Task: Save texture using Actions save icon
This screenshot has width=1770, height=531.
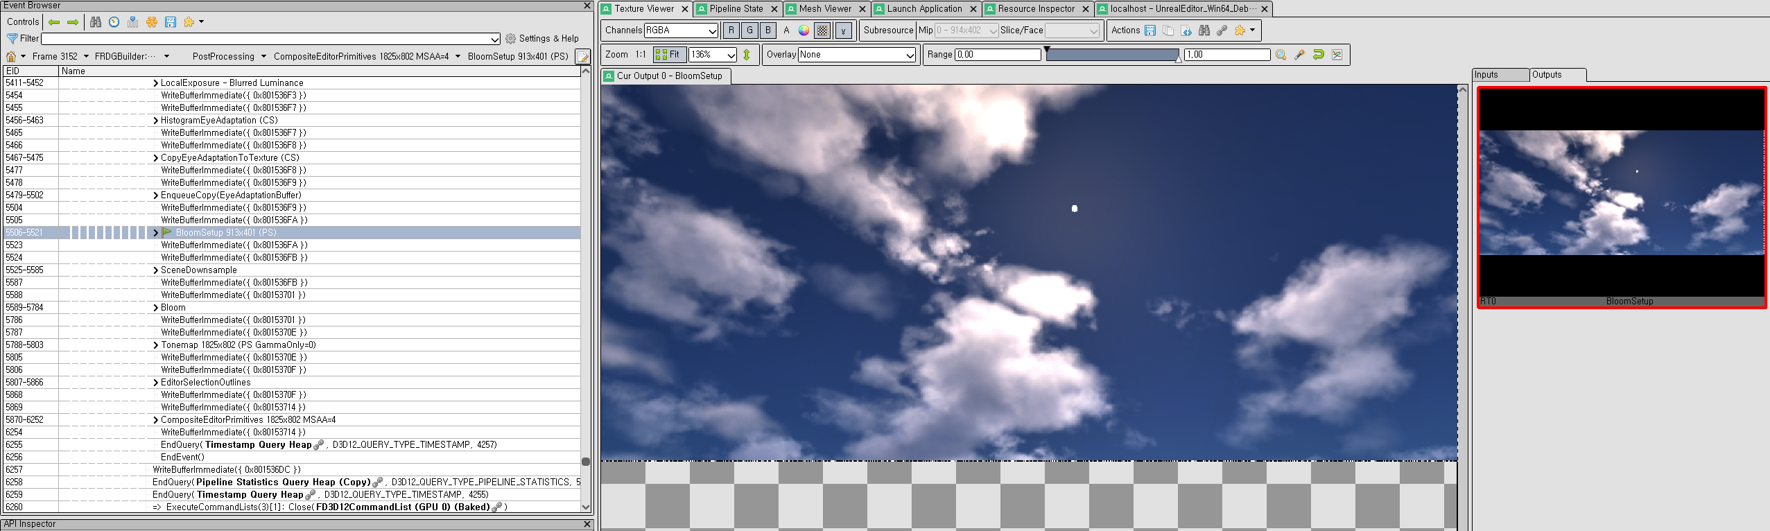Action: pyautogui.click(x=1150, y=31)
